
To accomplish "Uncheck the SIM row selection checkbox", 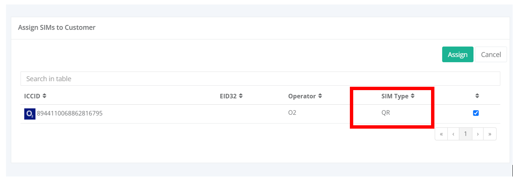I will pyautogui.click(x=476, y=113).
